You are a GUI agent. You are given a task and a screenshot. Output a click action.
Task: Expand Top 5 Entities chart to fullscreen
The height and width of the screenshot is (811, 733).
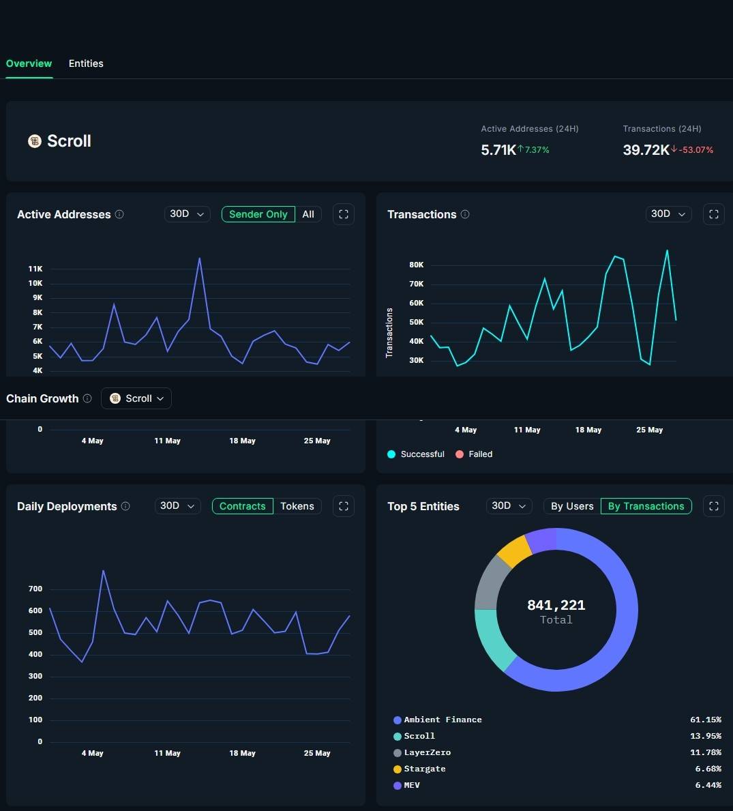coord(713,506)
